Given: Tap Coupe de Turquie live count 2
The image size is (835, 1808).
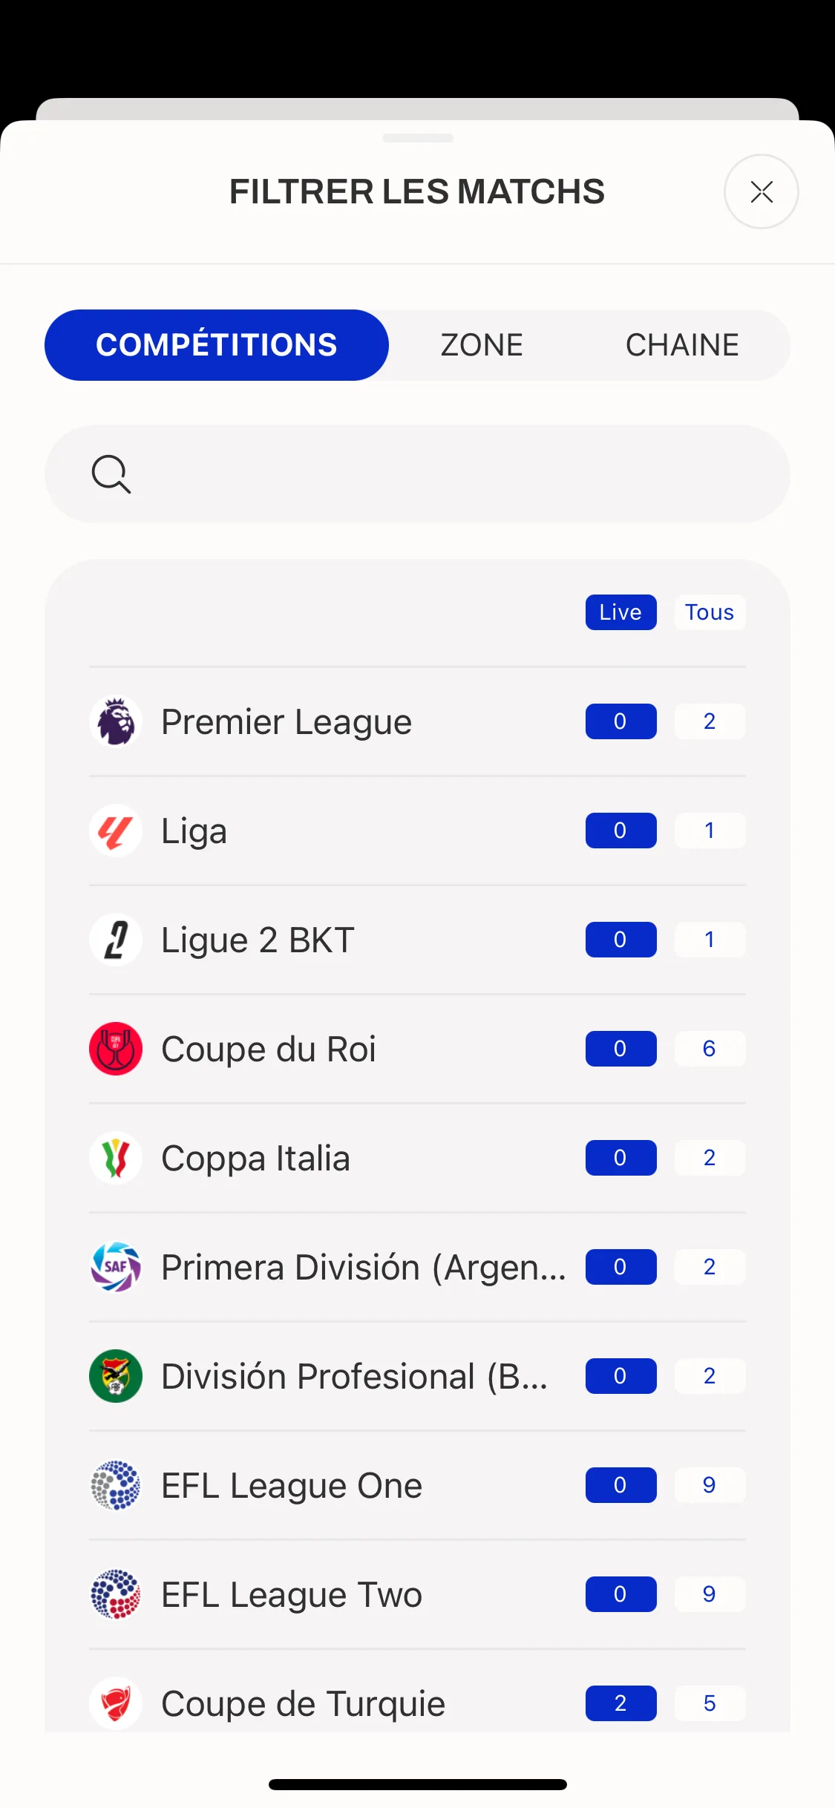Looking at the screenshot, I should click(x=621, y=1703).
